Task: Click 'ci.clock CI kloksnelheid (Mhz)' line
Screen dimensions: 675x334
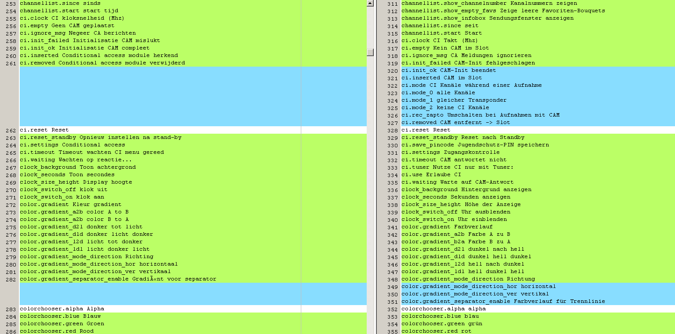Action: pos(72,18)
